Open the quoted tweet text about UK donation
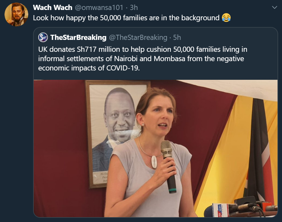 pos(143,59)
